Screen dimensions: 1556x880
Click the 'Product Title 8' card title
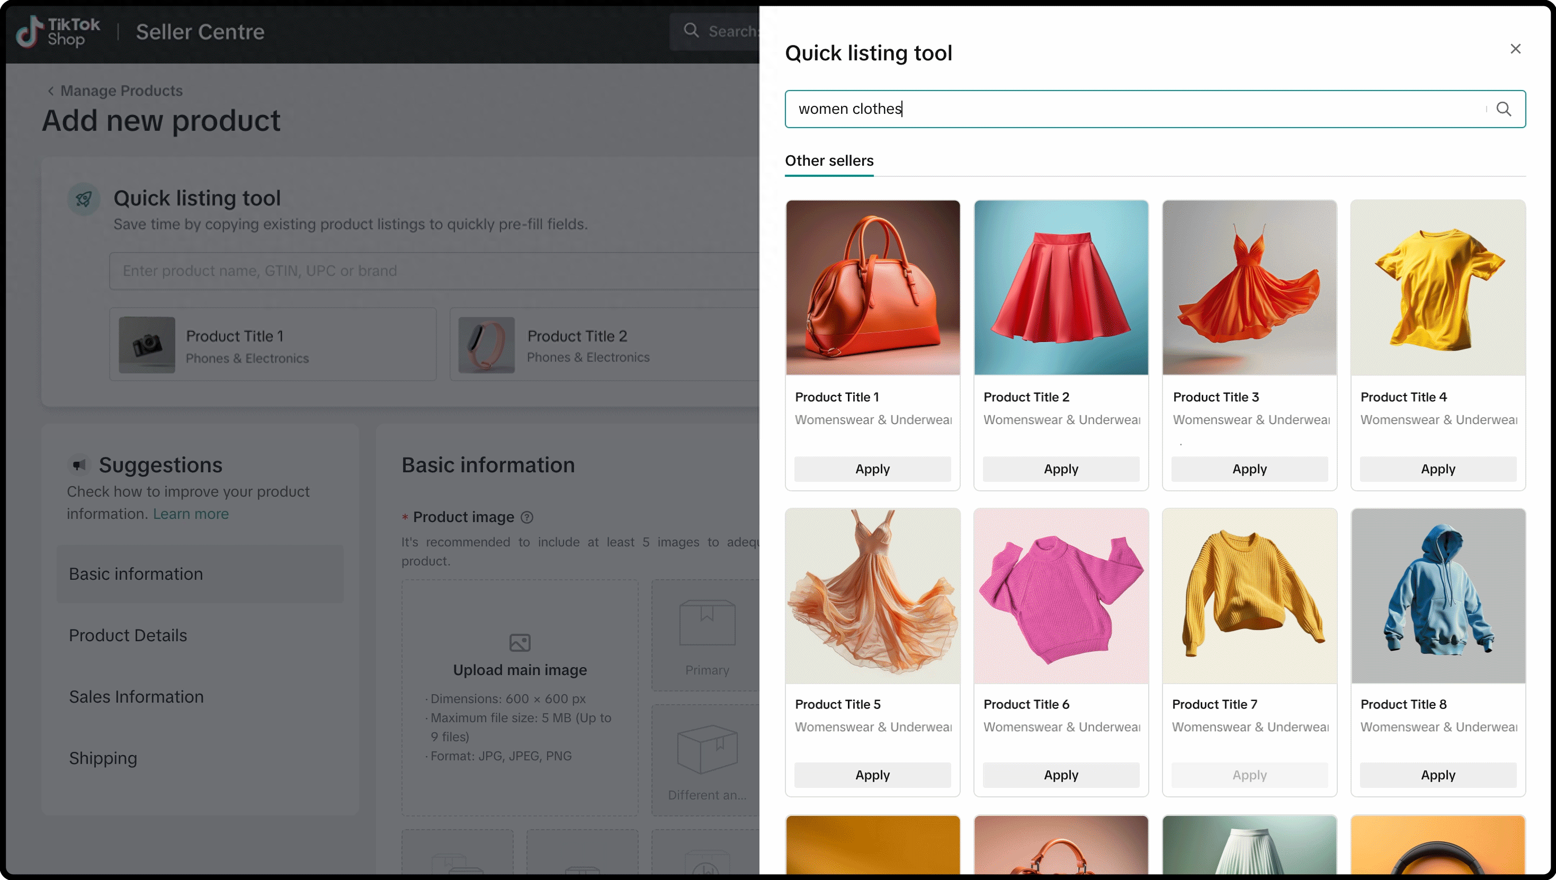(1403, 704)
